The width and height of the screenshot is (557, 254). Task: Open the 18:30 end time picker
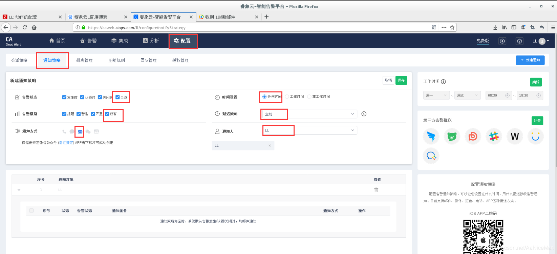530,95
